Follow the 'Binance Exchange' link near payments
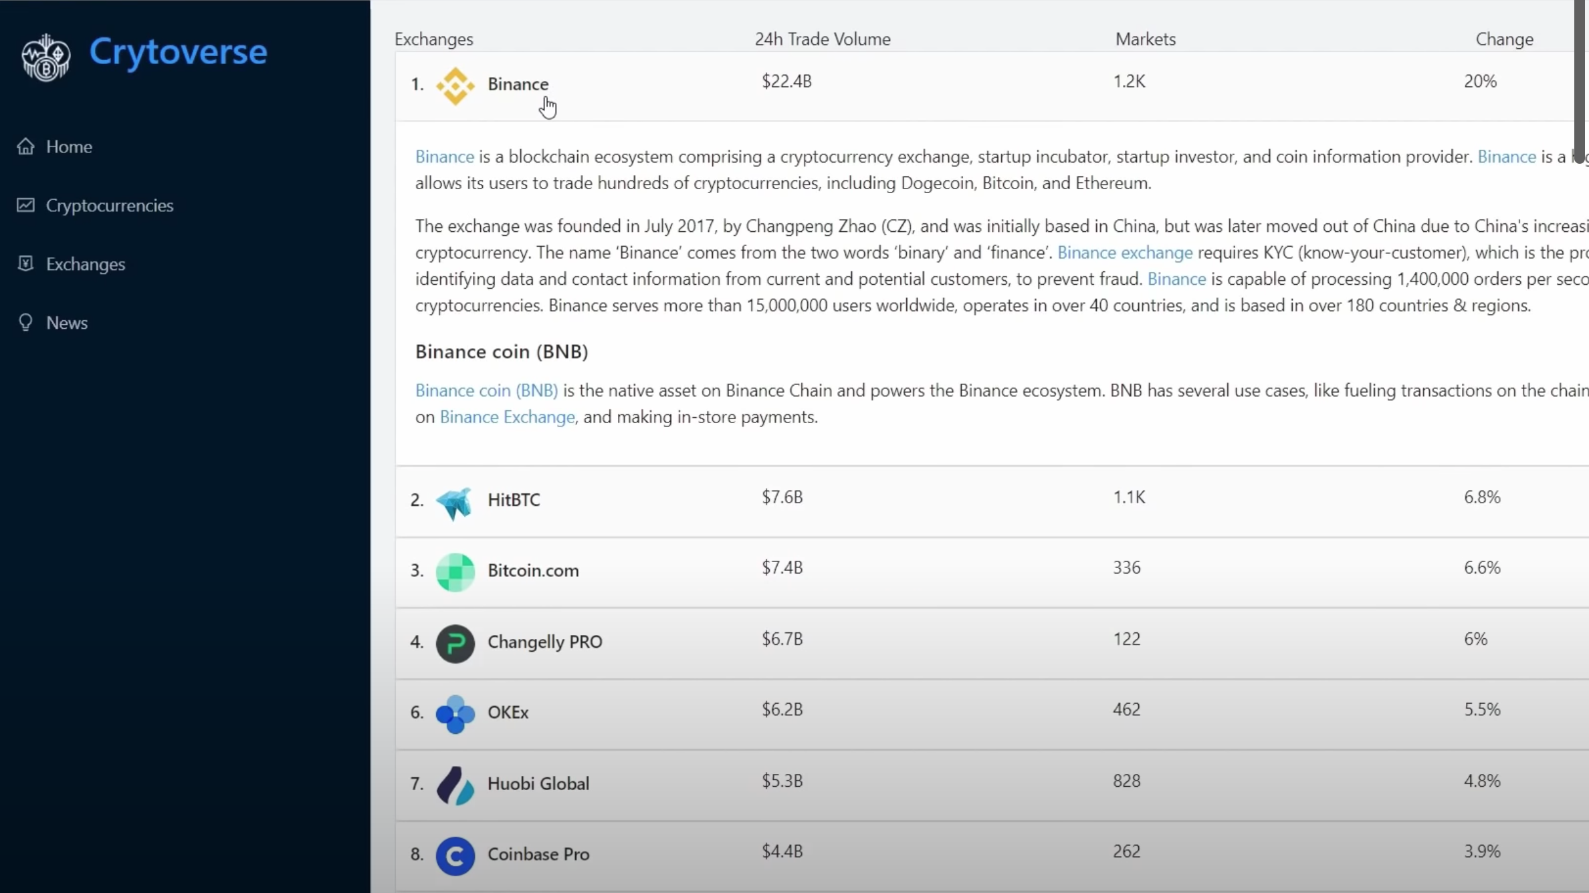This screenshot has width=1589, height=893. click(x=507, y=417)
